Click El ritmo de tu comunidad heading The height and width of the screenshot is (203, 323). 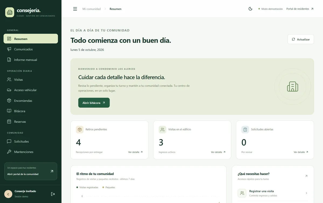tap(95, 174)
